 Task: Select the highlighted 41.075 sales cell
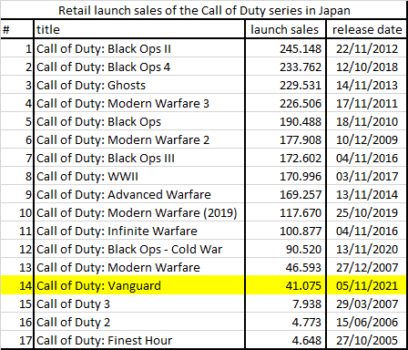click(285, 285)
